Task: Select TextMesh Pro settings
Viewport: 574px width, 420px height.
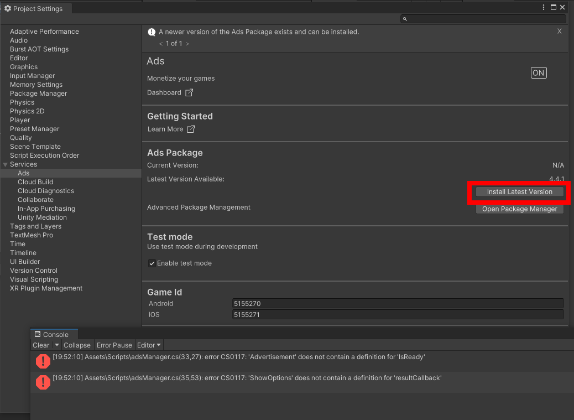Action: click(x=32, y=235)
